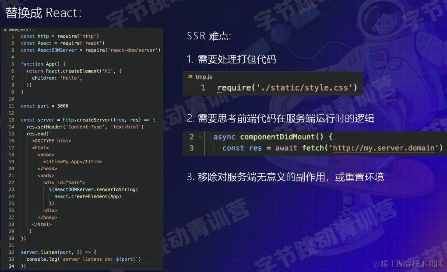
Task: Click the 'res.end(`' line
Action: (39, 134)
